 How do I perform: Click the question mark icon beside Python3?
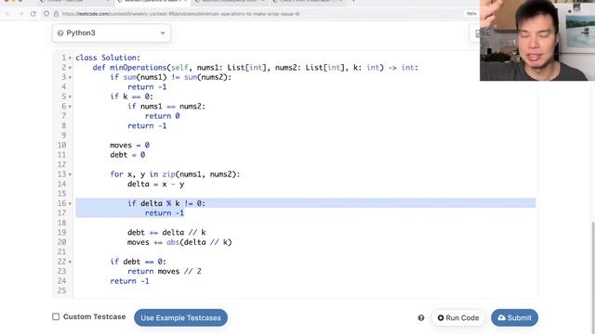click(x=60, y=33)
